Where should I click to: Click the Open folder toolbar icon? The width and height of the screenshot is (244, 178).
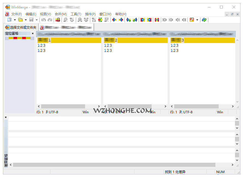(20, 20)
